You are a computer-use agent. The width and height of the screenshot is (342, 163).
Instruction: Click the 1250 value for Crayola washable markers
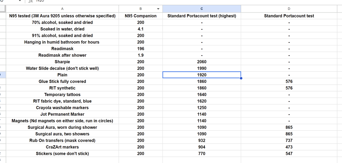pyautogui.click(x=202, y=108)
